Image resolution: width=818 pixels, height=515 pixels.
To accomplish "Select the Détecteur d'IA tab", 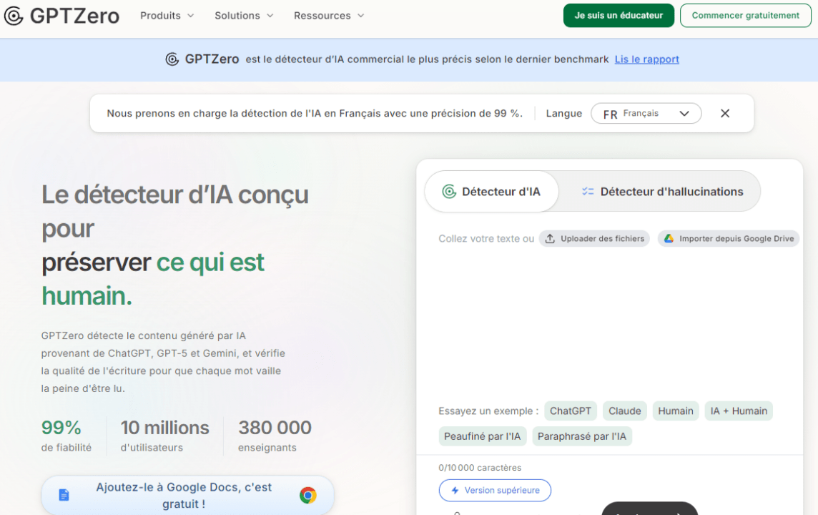I will [491, 191].
